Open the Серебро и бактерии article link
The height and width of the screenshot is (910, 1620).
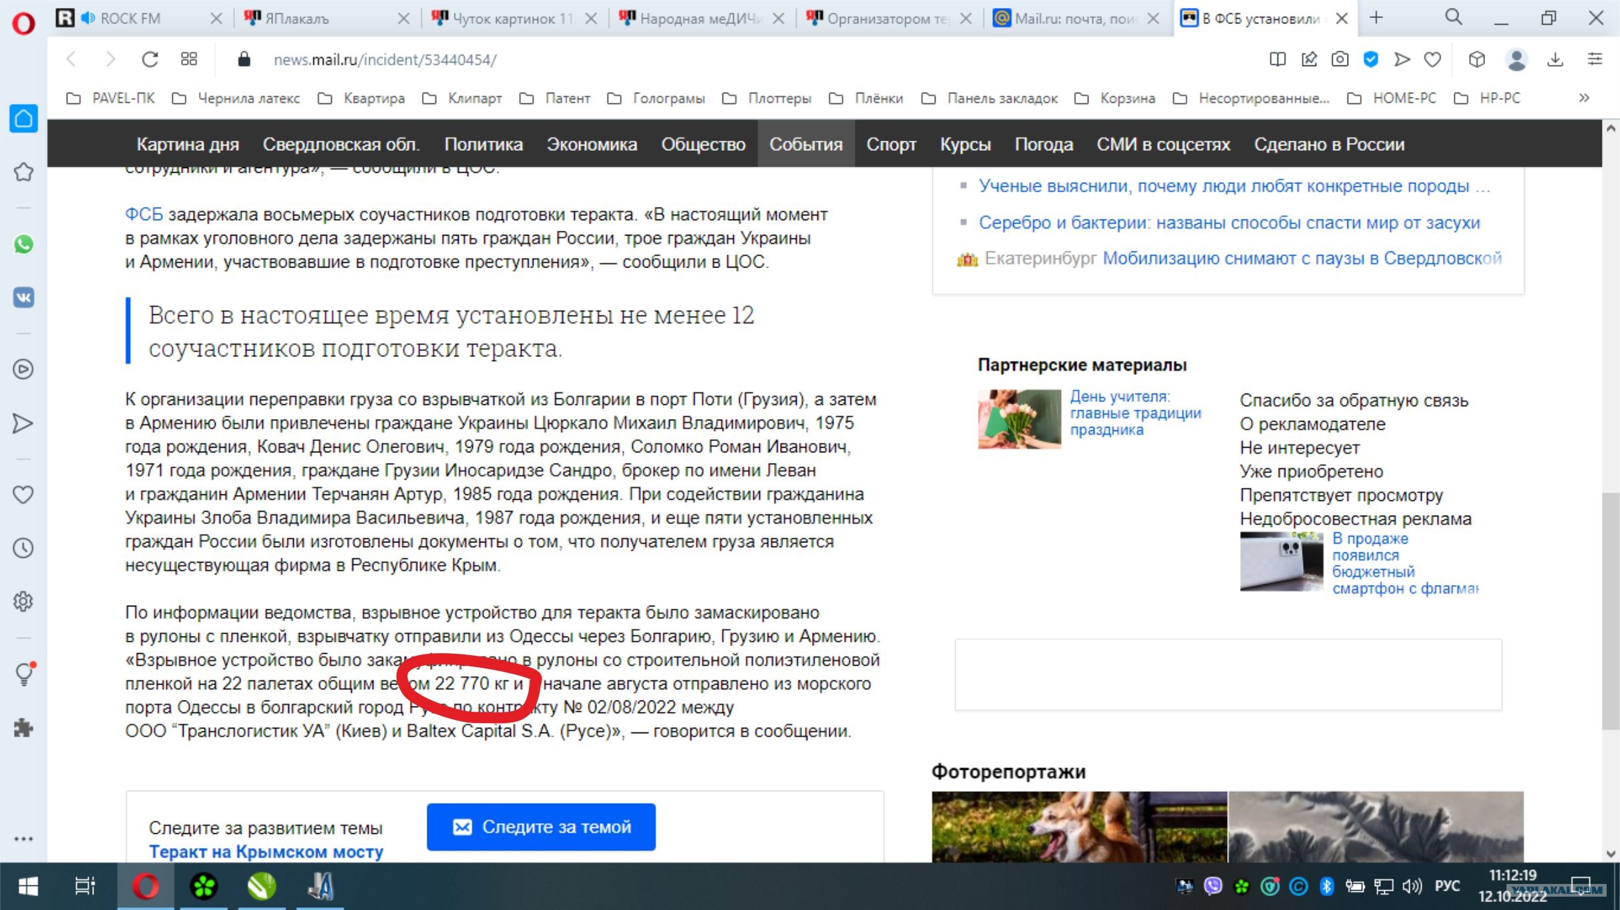pyautogui.click(x=1229, y=222)
